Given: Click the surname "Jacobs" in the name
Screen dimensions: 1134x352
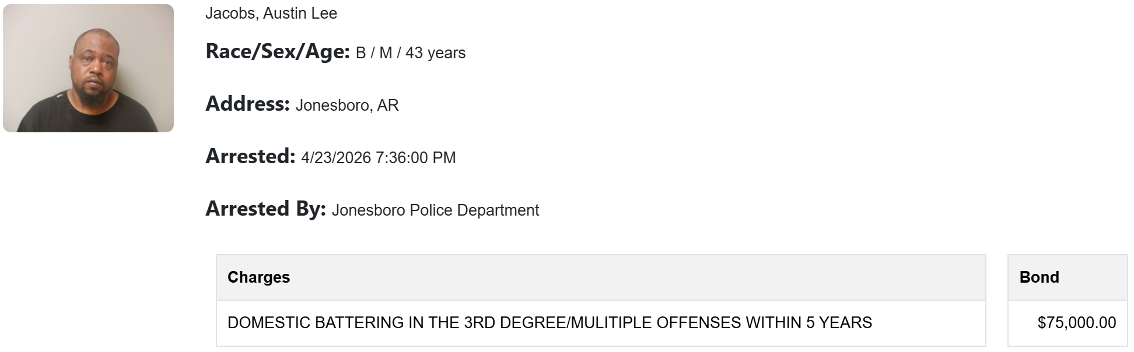Looking at the screenshot, I should coord(230,13).
